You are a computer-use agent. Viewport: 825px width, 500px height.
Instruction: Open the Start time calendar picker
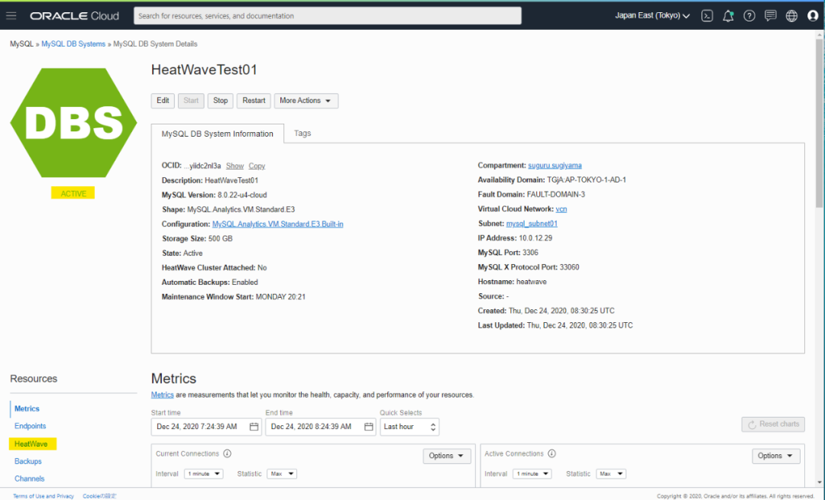(x=254, y=427)
